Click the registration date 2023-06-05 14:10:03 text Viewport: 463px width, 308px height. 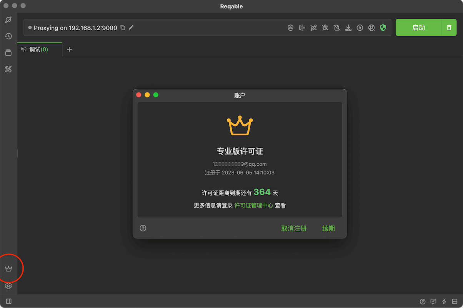point(248,173)
